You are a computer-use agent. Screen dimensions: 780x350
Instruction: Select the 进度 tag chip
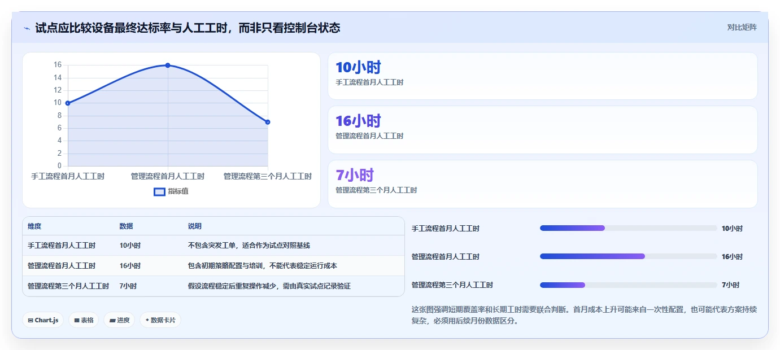[x=119, y=320]
